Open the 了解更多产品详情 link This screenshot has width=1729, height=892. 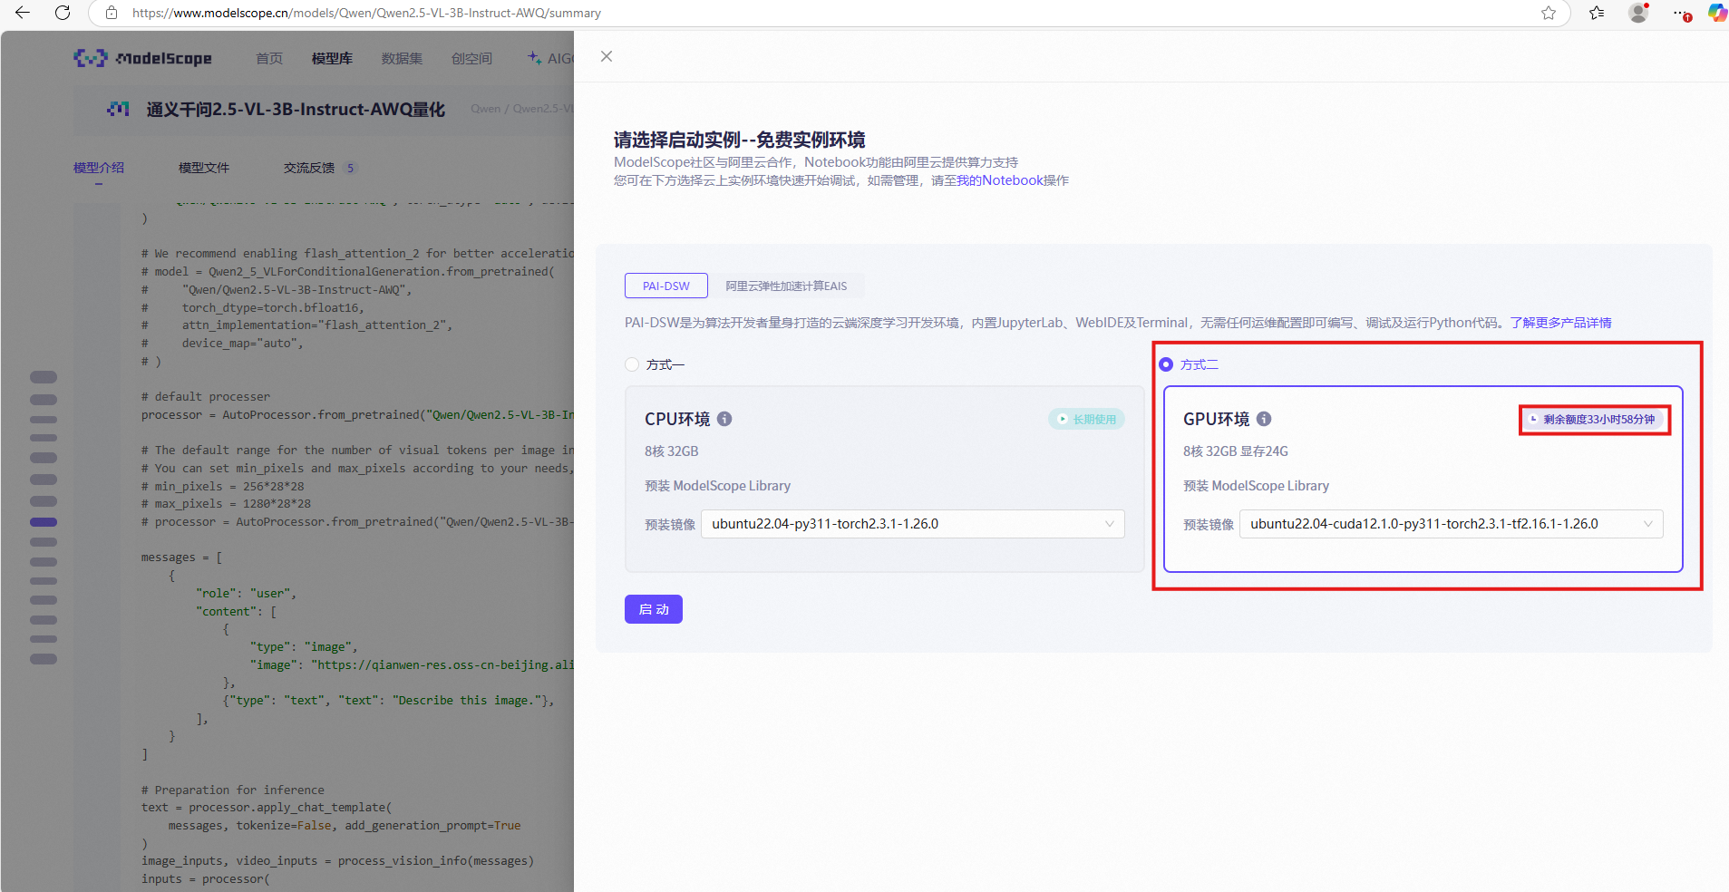click(1560, 323)
